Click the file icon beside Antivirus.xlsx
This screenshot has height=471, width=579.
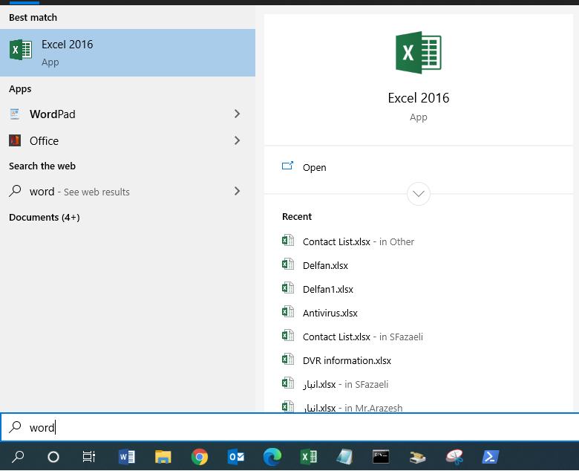pos(288,312)
